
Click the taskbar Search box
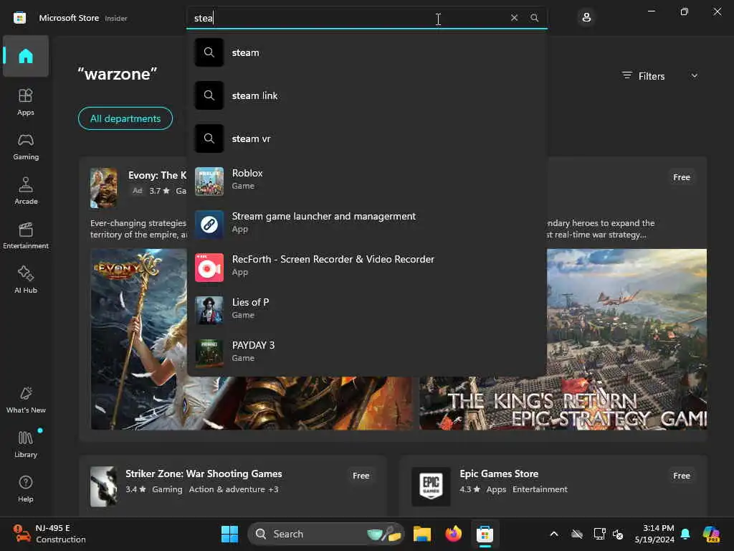click(x=326, y=534)
